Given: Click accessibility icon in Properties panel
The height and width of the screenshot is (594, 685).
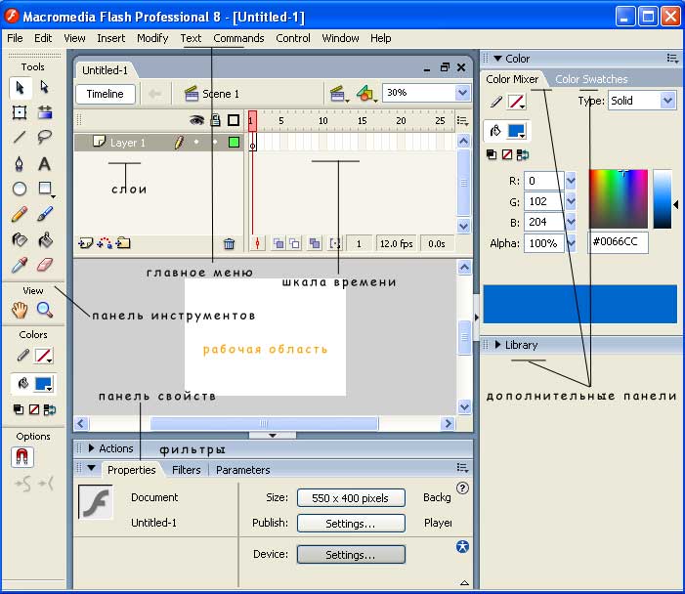Looking at the screenshot, I should (462, 546).
